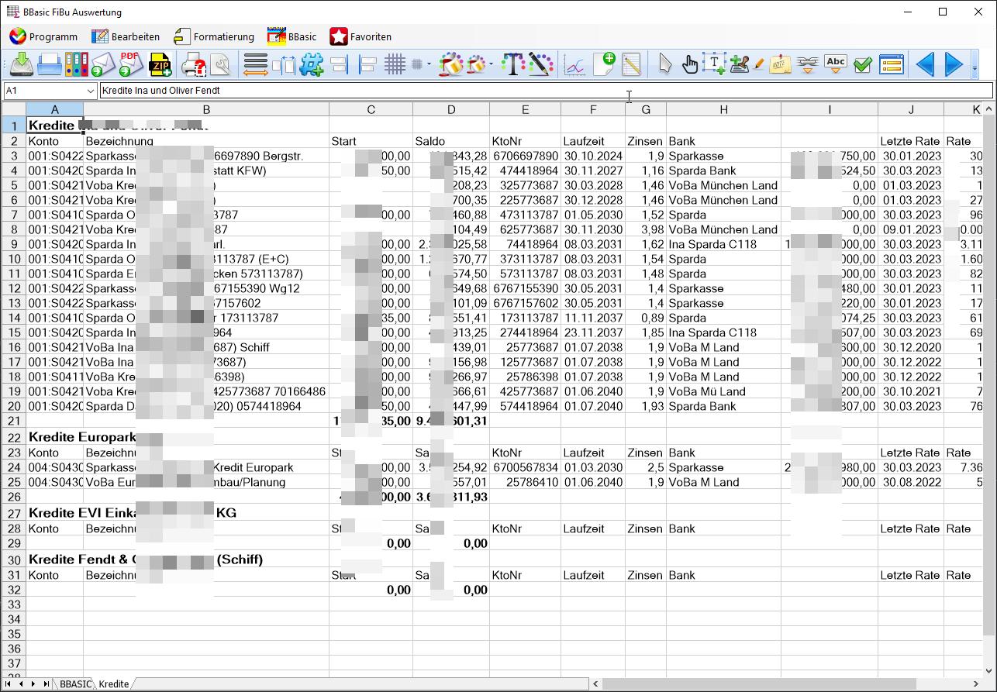997x692 pixels.
Task: Click the blue printer icon
Action: click(x=50, y=64)
